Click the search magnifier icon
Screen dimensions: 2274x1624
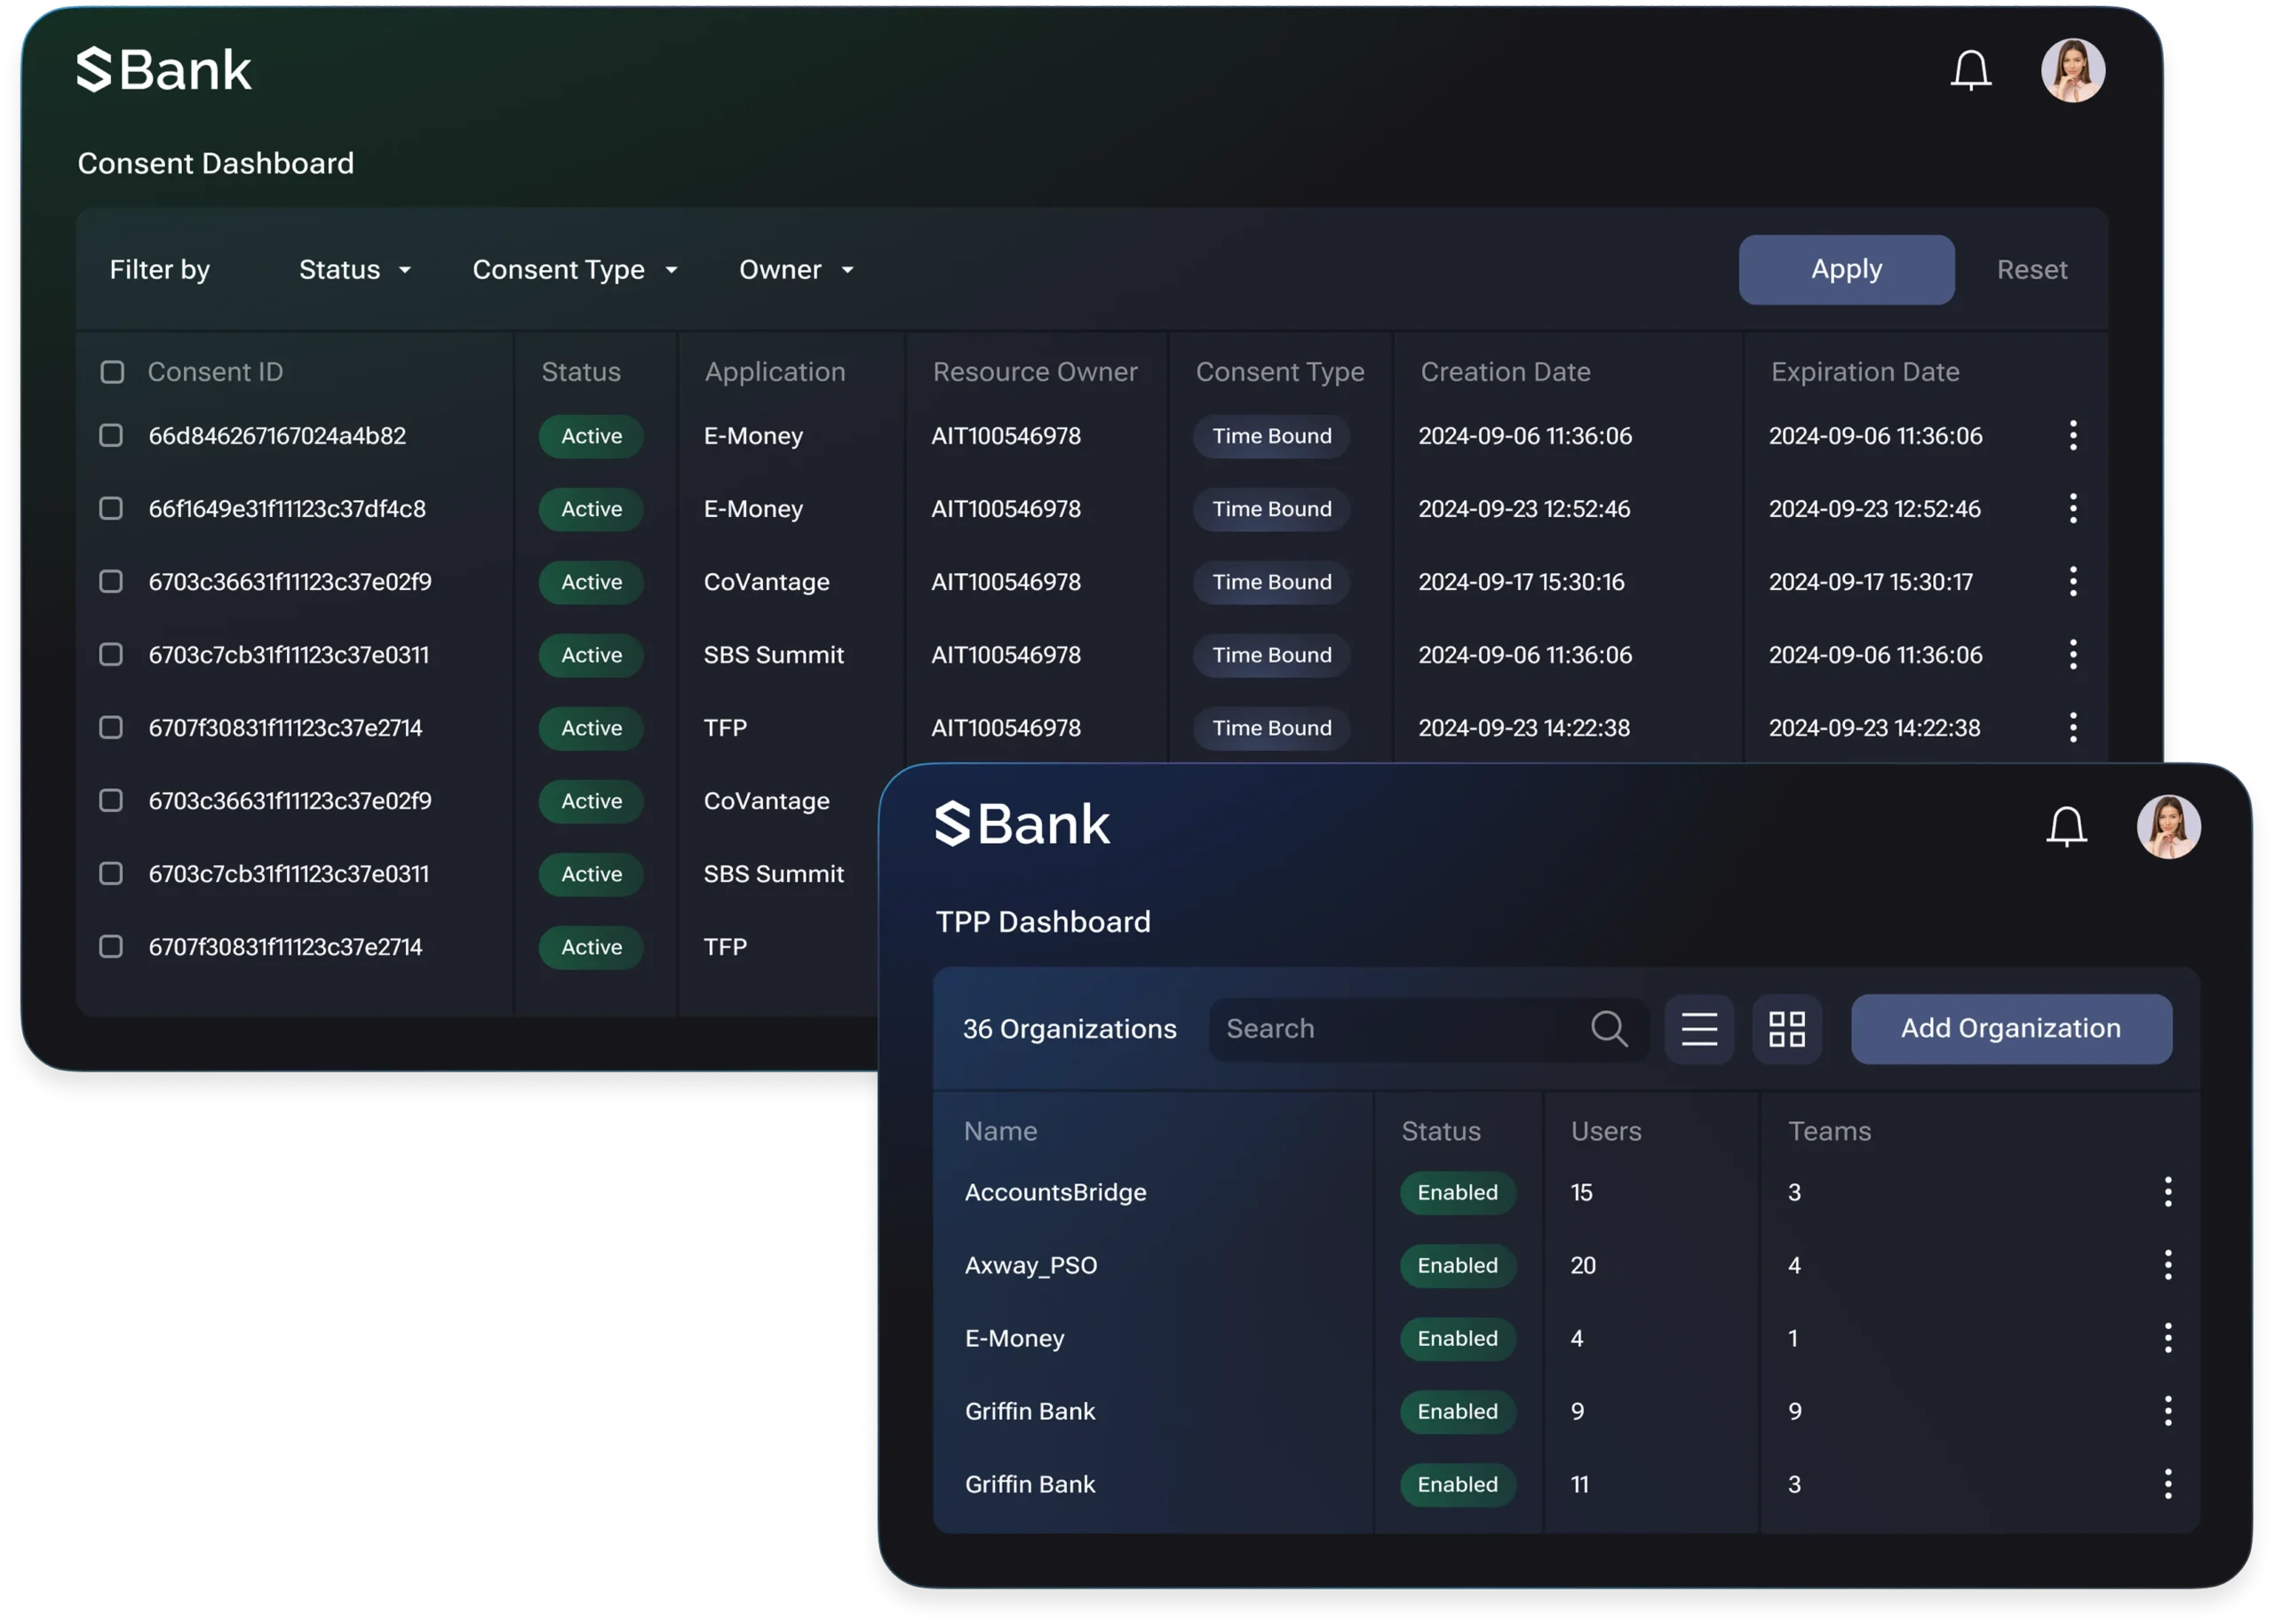[1609, 1028]
